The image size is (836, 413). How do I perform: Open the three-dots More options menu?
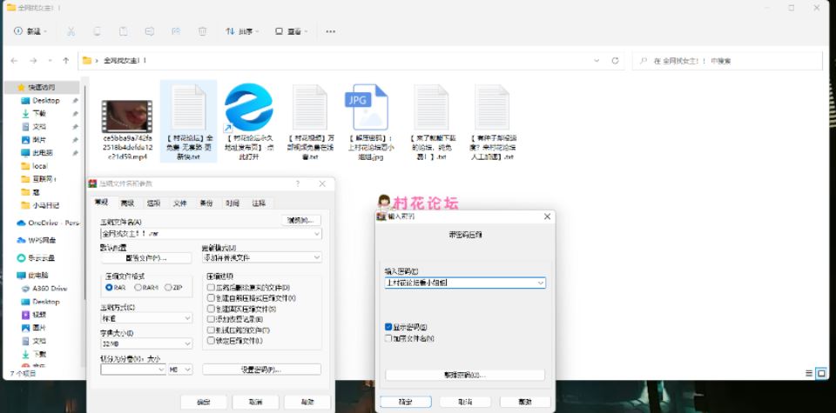click(x=331, y=31)
